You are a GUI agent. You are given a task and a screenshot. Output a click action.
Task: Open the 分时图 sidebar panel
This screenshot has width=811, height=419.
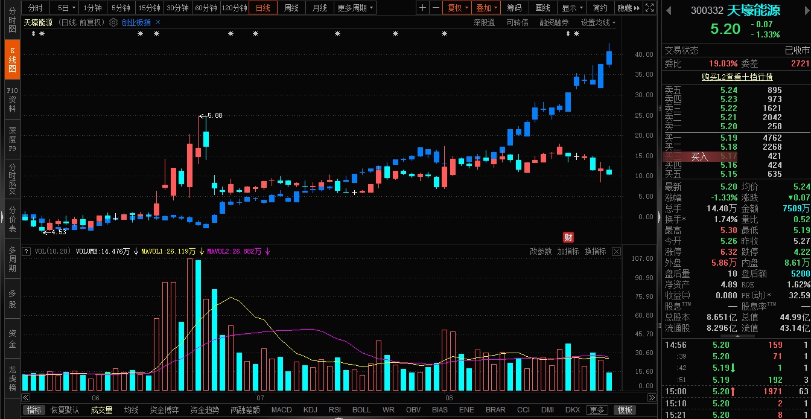[12, 19]
